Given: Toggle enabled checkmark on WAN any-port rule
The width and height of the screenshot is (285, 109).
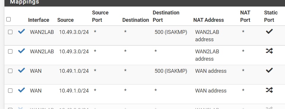Looking at the screenshot, I should (x=21, y=90).
